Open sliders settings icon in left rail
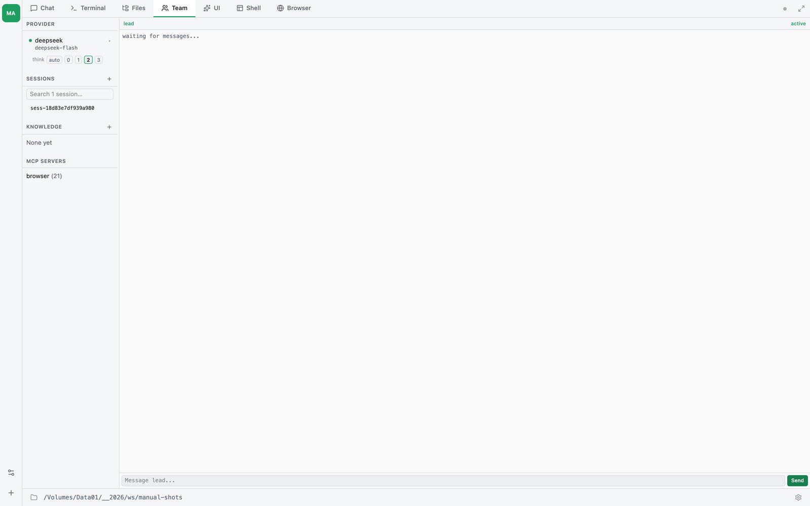 pos(11,473)
